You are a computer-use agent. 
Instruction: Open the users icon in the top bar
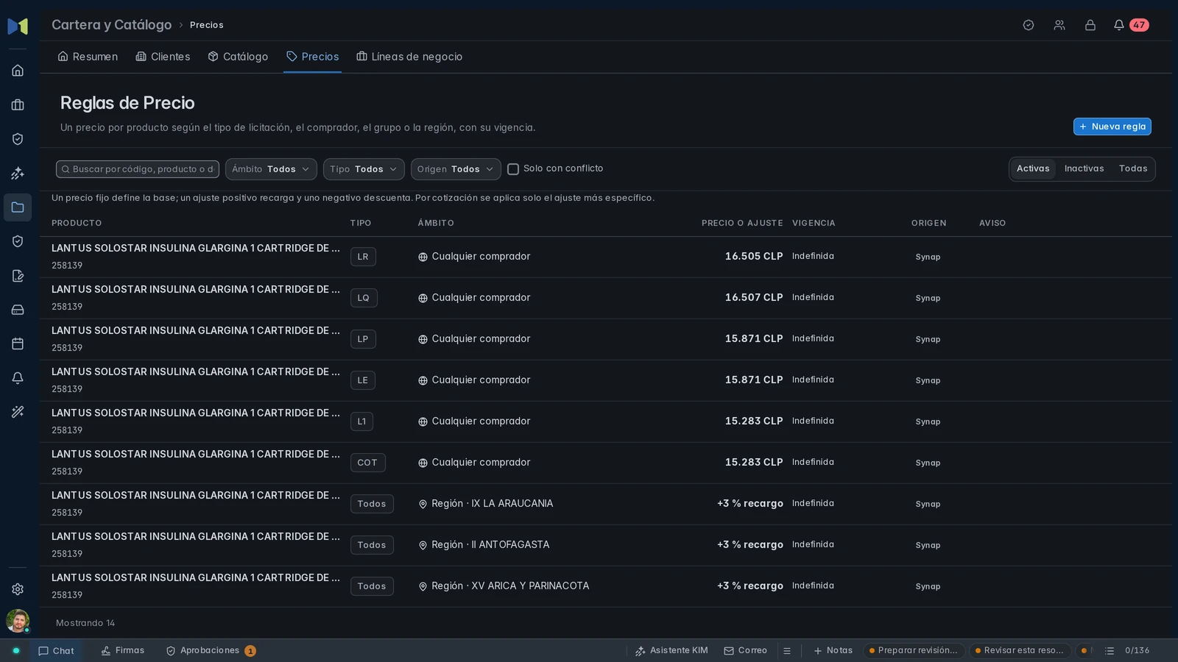[1059, 25]
